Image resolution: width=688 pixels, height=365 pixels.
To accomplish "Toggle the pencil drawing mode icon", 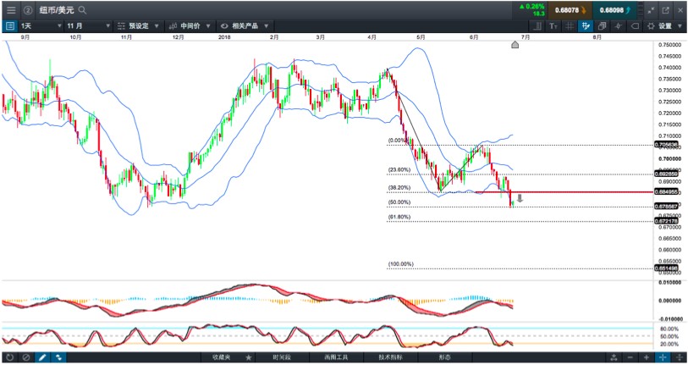I will [x=42, y=357].
